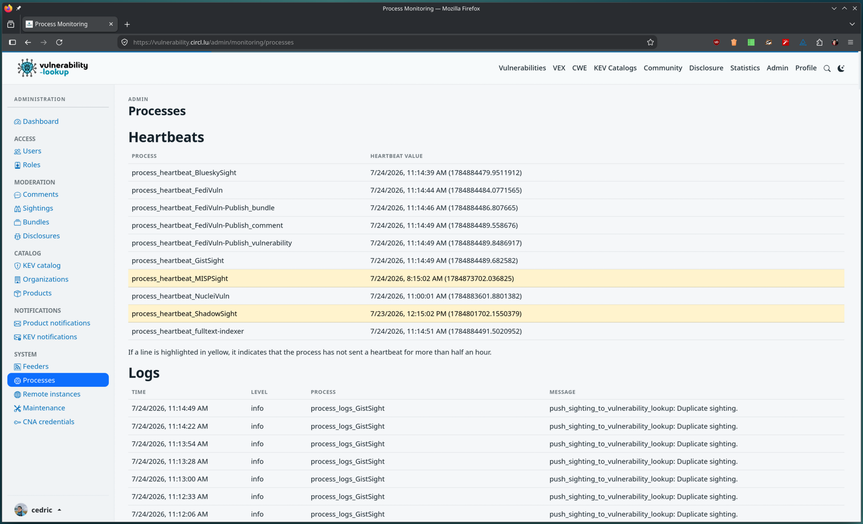Click the Remote instances globe icon

17,395
